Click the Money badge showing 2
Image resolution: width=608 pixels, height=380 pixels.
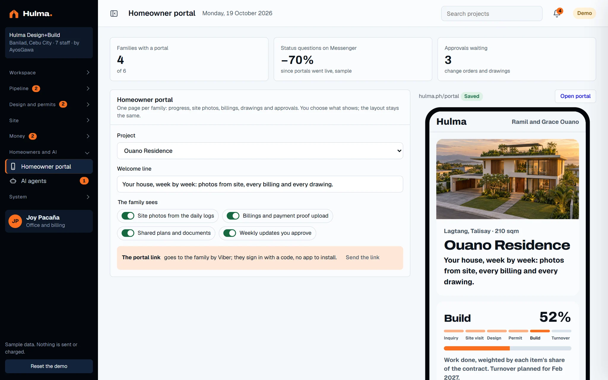pos(33,136)
